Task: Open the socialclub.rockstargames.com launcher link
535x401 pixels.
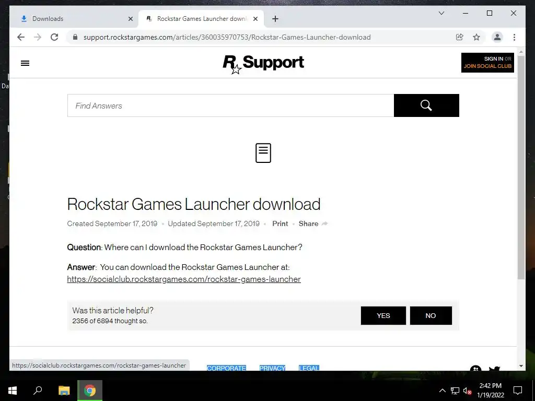Action: coord(184,279)
